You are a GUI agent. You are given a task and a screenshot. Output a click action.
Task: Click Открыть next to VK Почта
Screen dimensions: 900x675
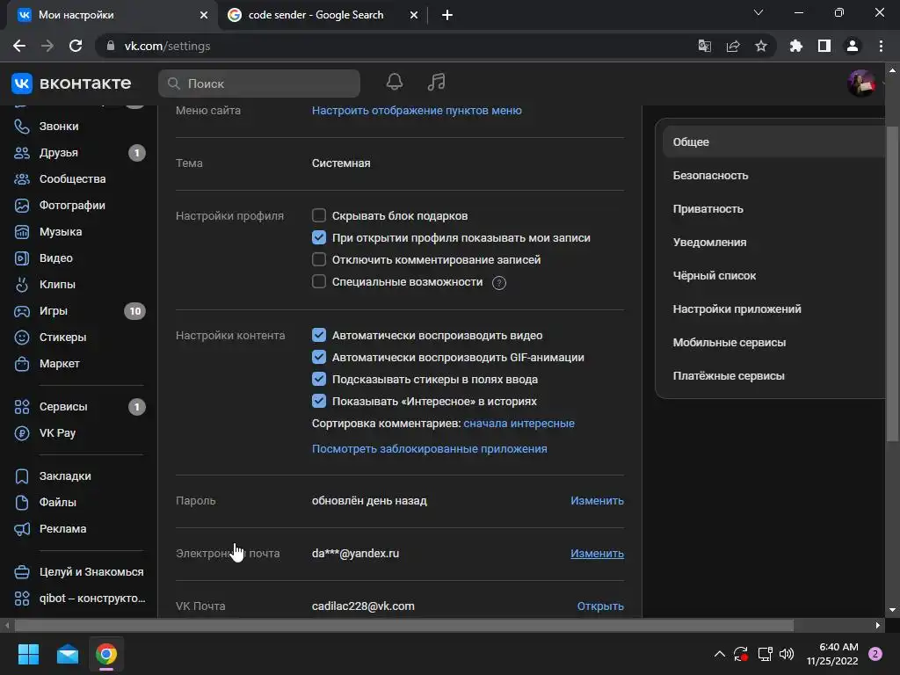[x=600, y=606]
